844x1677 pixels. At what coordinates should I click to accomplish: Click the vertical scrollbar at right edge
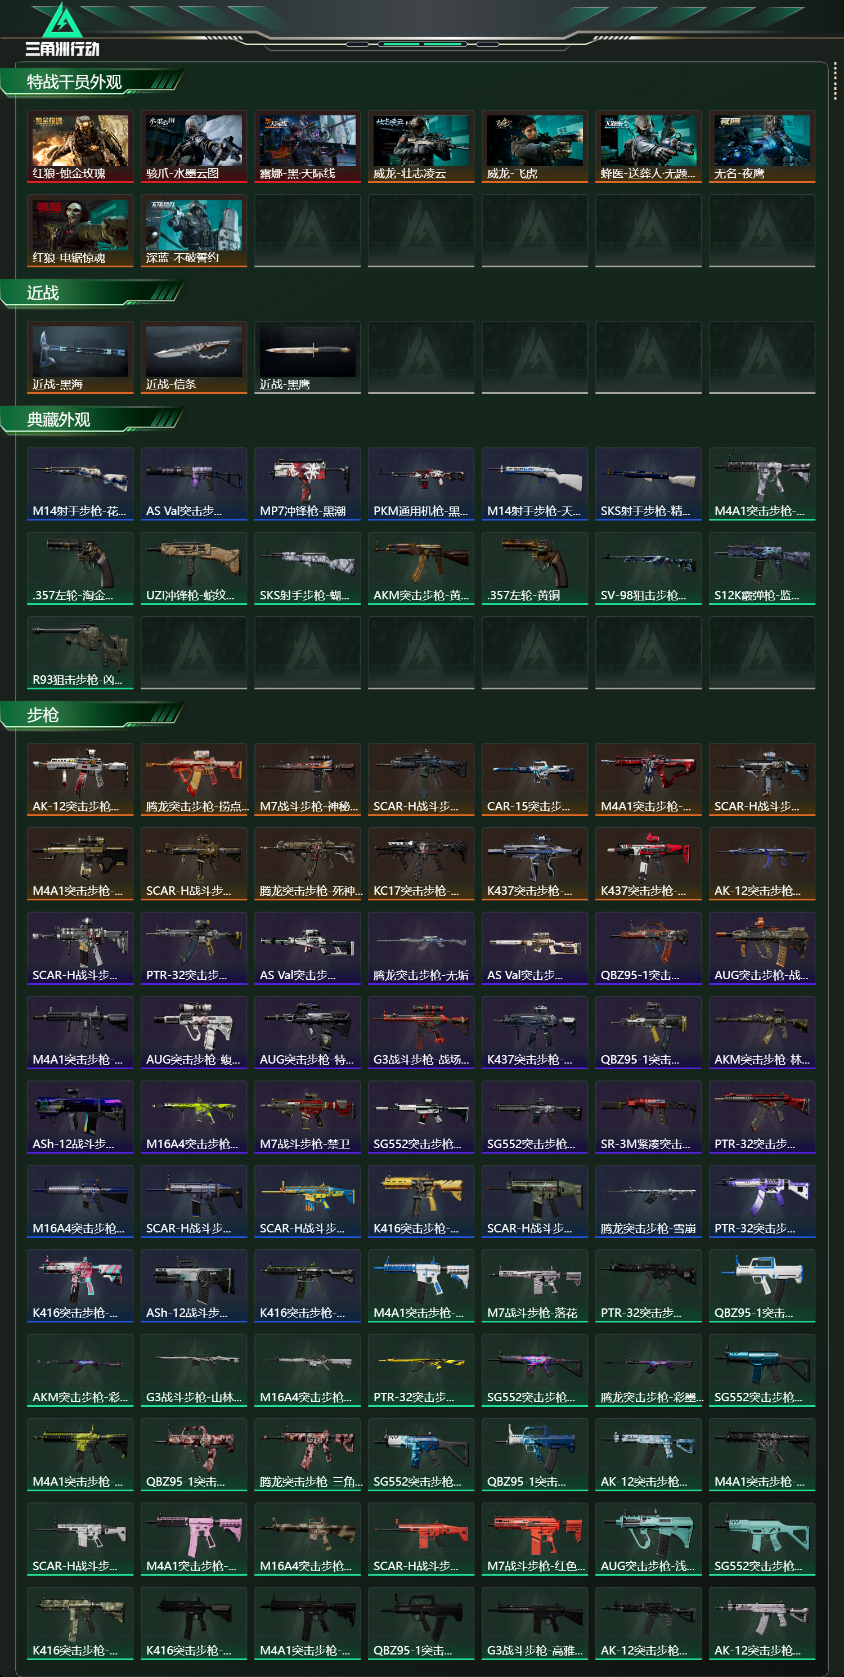pyautogui.click(x=835, y=83)
